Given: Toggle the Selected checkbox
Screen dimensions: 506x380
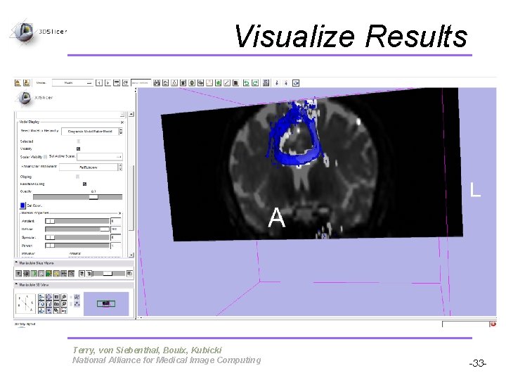Looking at the screenshot, I should (78, 141).
